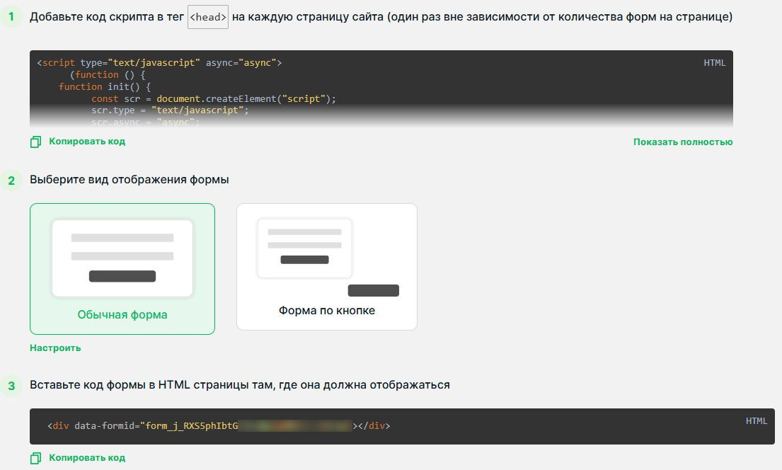The image size is (782, 470).
Task: Click the copy icon under the form code
Action: [35, 458]
